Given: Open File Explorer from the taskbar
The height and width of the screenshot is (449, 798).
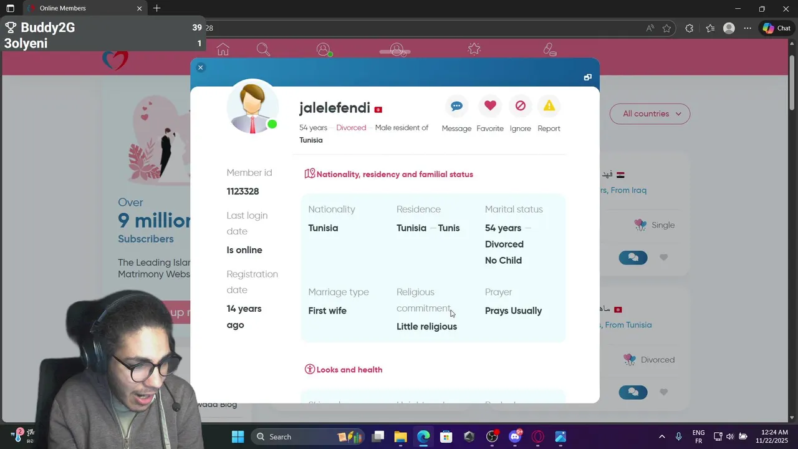Looking at the screenshot, I should (401, 437).
